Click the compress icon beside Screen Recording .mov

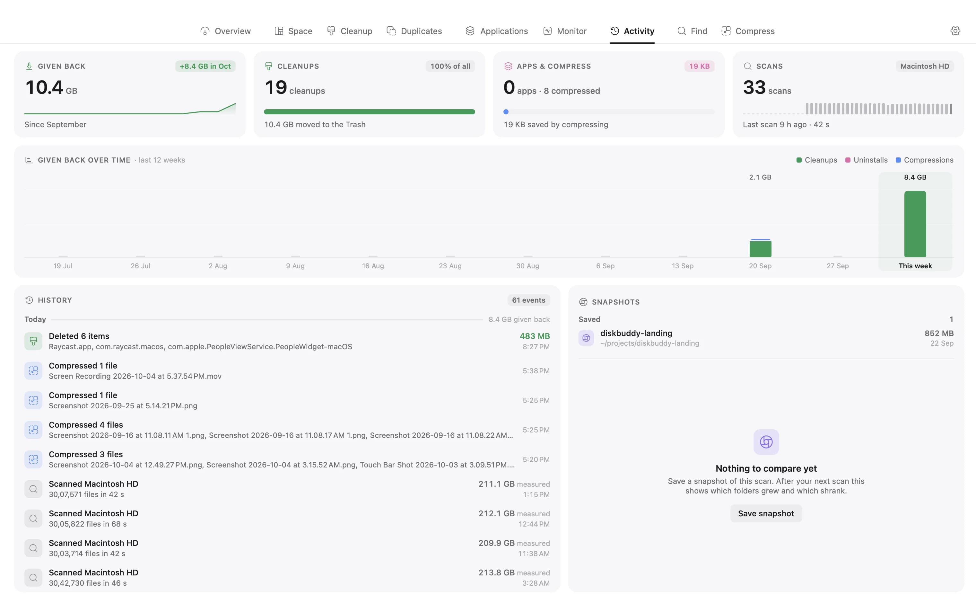tap(33, 371)
